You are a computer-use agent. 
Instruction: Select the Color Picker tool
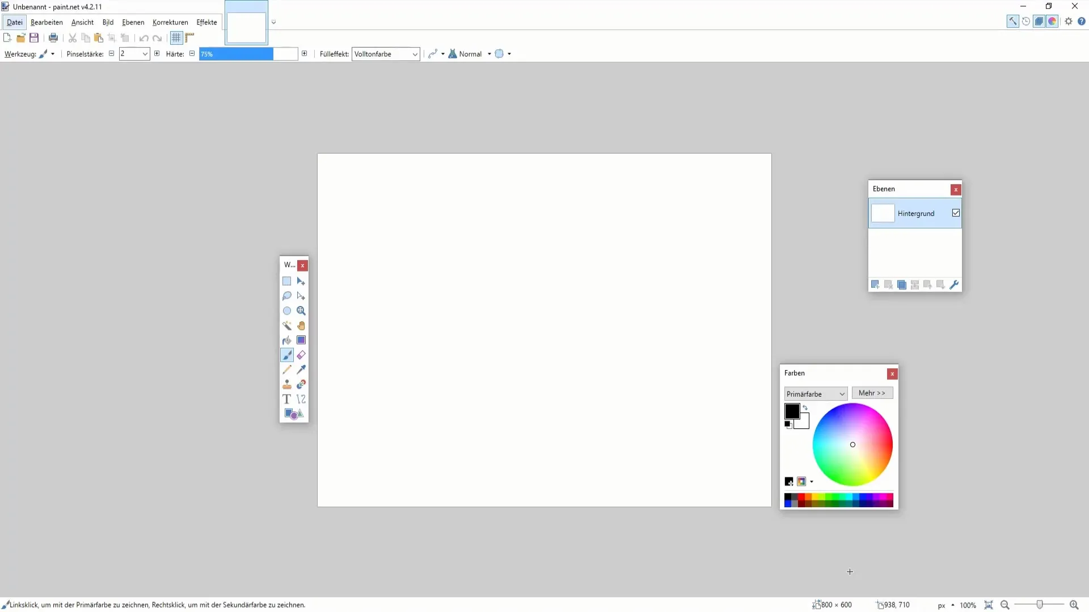coord(301,370)
